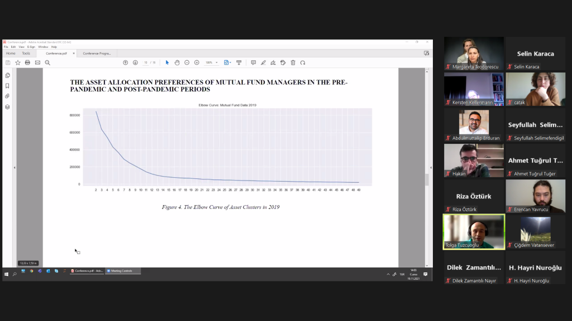Open the Layers side panel
The image size is (572, 321).
click(7, 107)
